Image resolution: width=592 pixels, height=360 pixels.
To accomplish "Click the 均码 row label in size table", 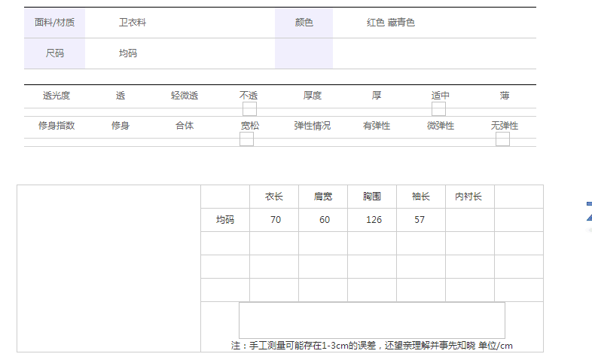I will point(225,220).
